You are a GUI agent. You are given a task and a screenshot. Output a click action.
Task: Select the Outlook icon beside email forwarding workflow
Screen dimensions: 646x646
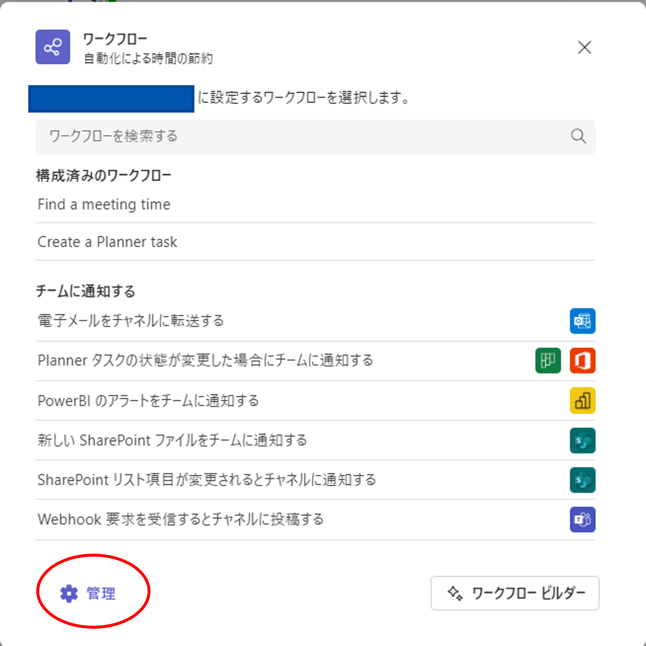pos(582,321)
